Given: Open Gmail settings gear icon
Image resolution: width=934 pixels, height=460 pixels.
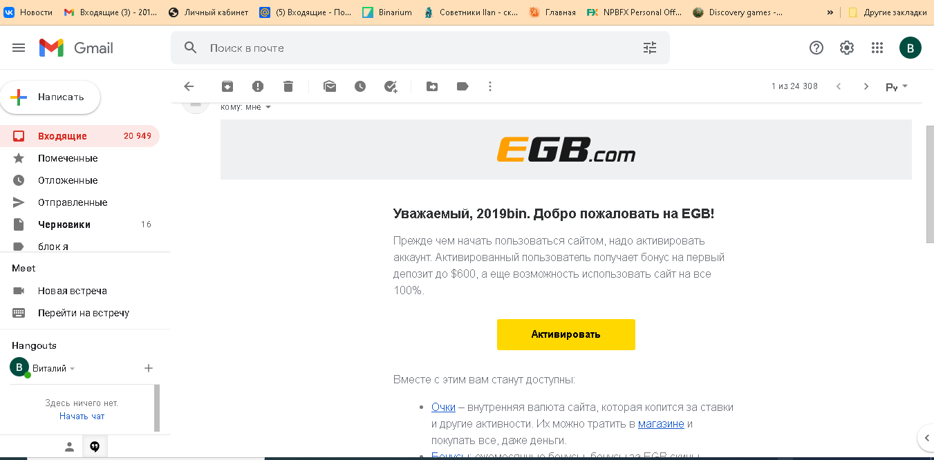Looking at the screenshot, I should click(x=847, y=48).
